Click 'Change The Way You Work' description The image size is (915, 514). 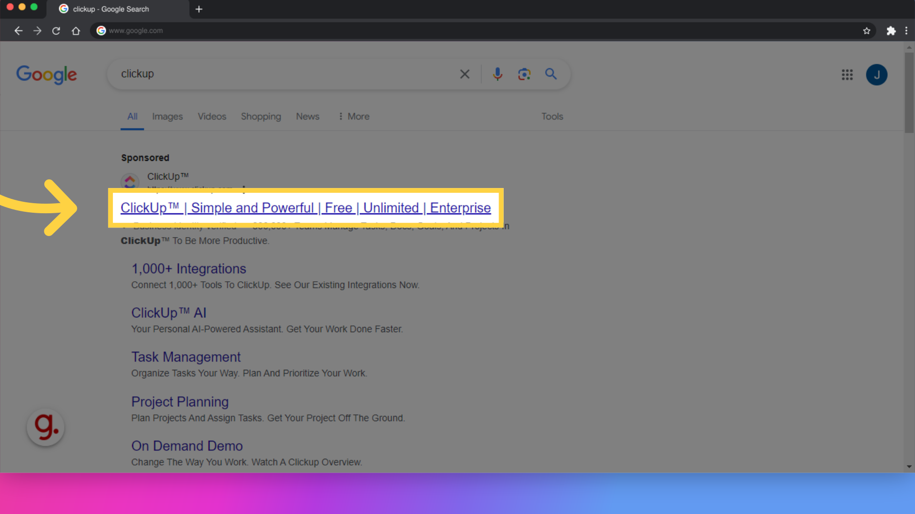coord(247,463)
